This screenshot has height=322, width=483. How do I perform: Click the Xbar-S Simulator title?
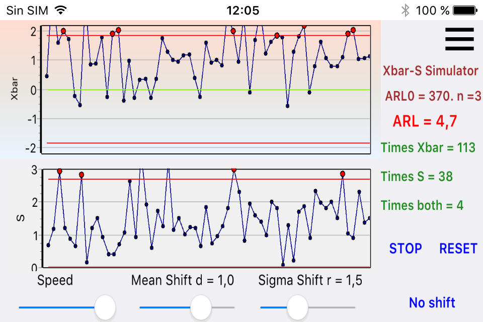(x=430, y=70)
